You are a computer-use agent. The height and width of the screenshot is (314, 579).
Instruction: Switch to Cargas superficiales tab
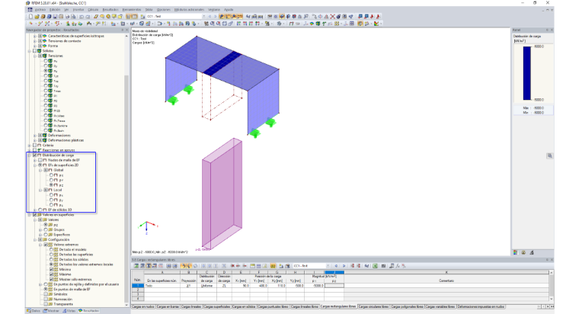click(x=217, y=307)
